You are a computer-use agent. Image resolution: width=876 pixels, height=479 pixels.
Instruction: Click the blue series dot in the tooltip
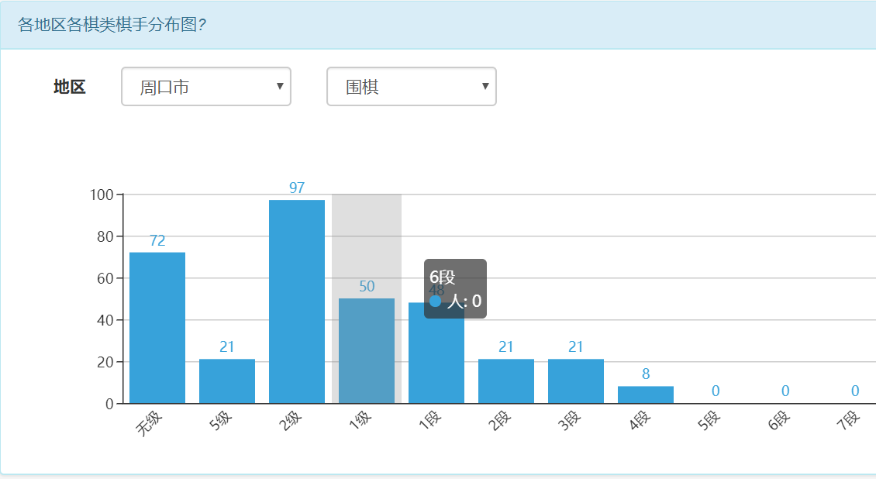(x=435, y=301)
